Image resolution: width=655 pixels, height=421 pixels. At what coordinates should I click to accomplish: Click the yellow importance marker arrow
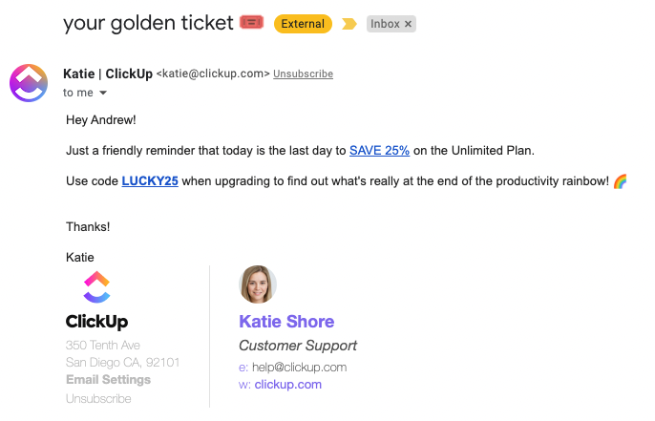(349, 24)
